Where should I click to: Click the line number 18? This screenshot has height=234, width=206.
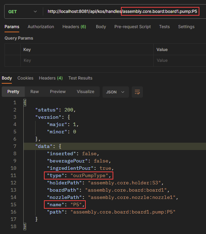coord(13,227)
